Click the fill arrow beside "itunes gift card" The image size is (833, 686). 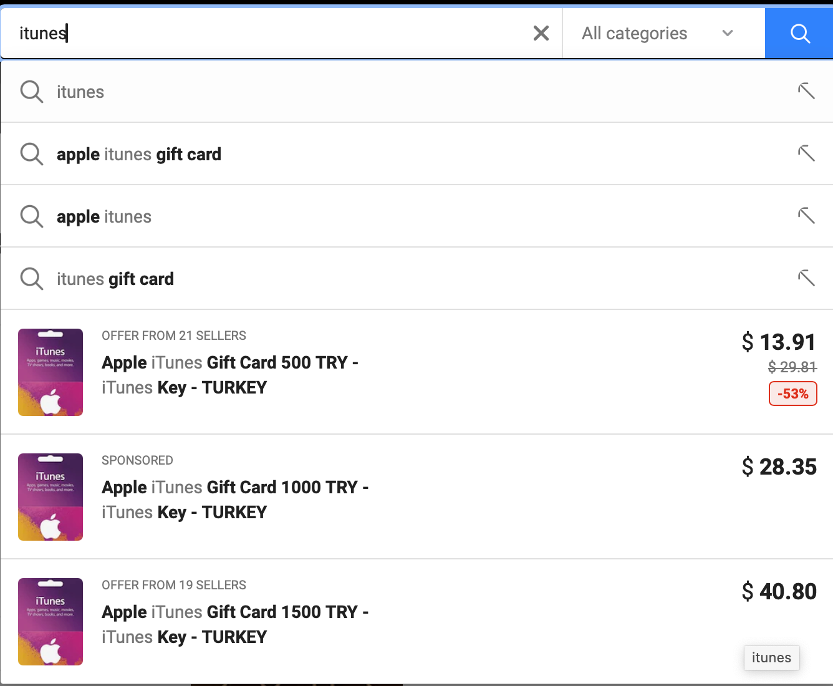click(x=806, y=278)
